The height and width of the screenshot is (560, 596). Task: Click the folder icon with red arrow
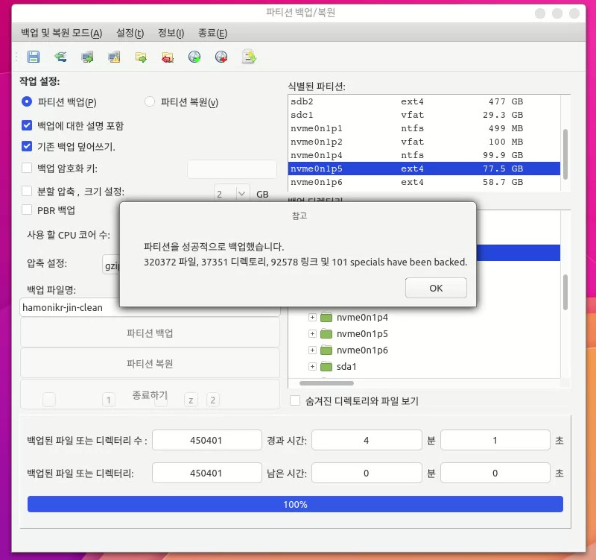(x=168, y=57)
